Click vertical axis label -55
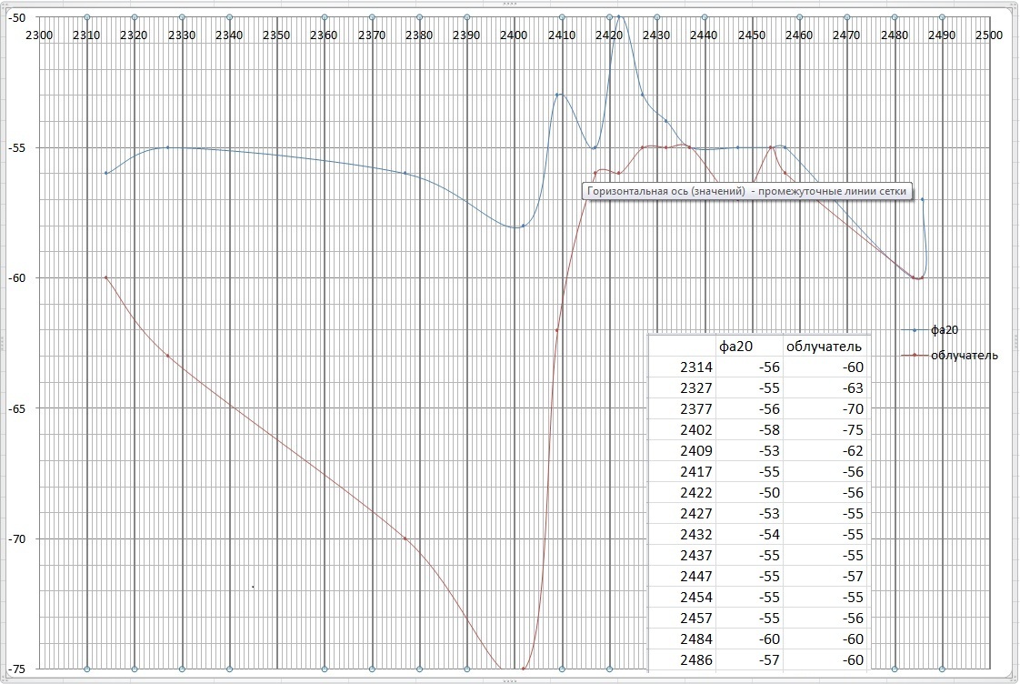This screenshot has width=1020, height=684. pos(16,147)
